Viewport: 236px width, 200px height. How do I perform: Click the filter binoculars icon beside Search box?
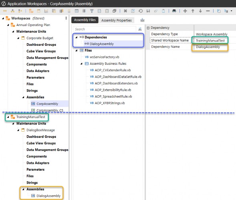(140, 29)
